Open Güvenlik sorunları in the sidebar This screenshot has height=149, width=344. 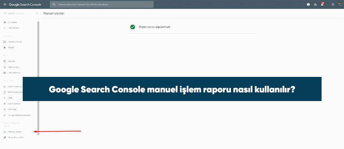tap(16, 137)
